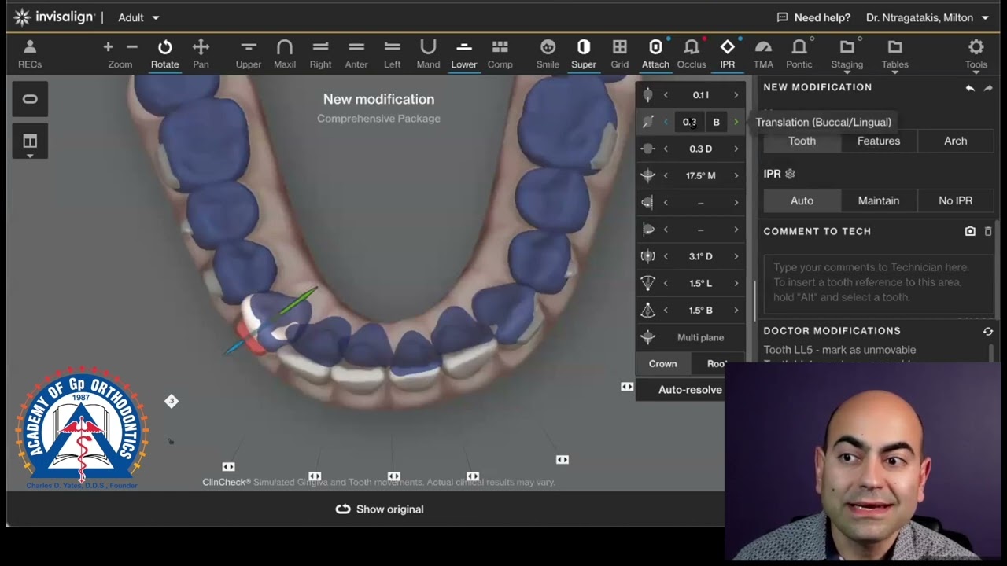Select 'Tooth LL5 - mark as unmovable' entry
Viewport: 1007px width, 566px height.
pos(839,350)
